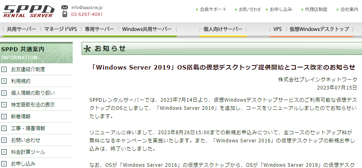The width and height of the screenshot is (362, 168).
Task: Click the green arrow beside 代理店制度
Action: pos(302,9)
